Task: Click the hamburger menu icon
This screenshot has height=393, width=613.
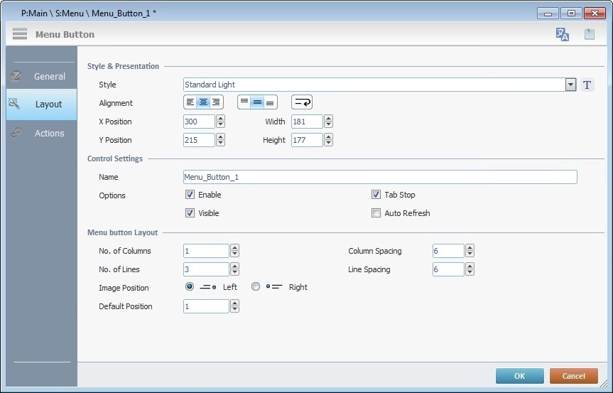Action: click(x=20, y=34)
